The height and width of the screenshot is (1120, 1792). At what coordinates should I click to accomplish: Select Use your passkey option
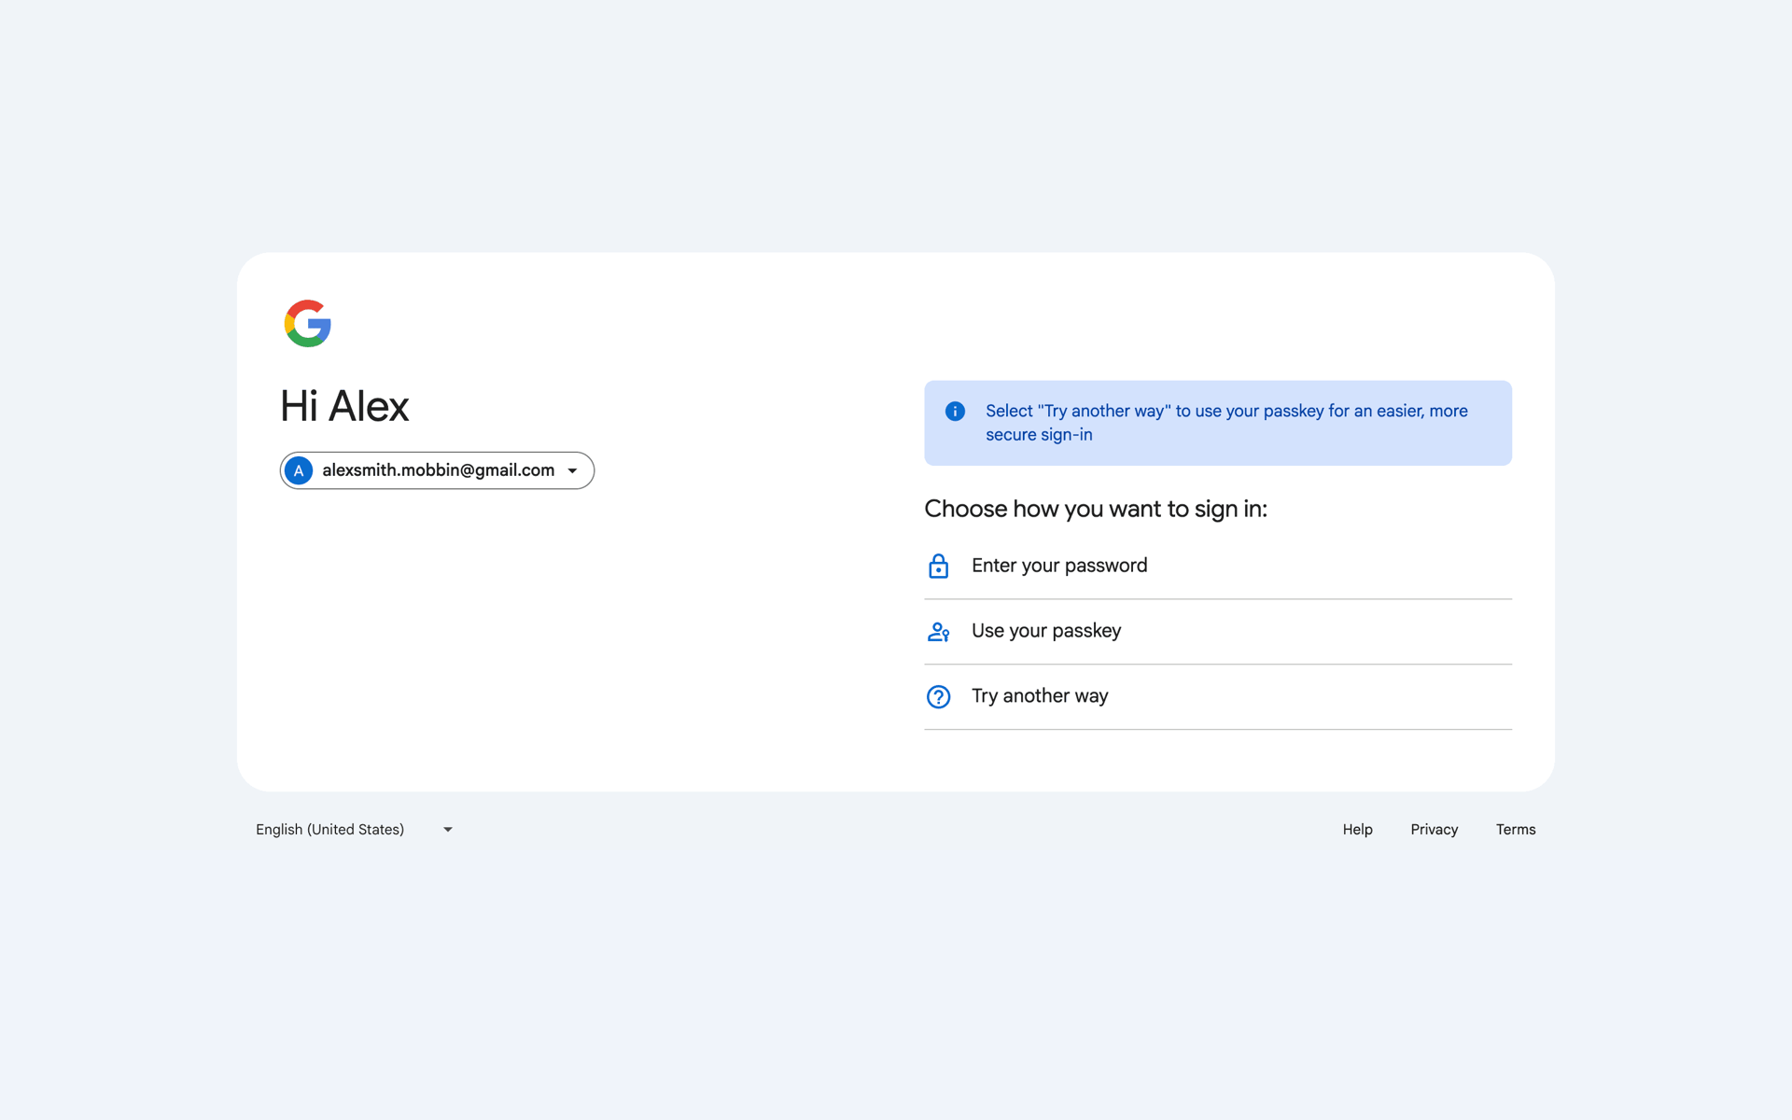click(x=1218, y=632)
